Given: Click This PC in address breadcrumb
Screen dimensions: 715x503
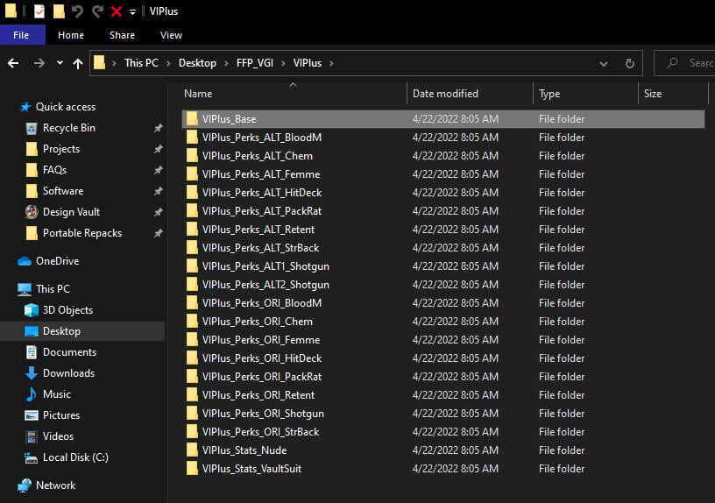Looking at the screenshot, I should pyautogui.click(x=141, y=63).
